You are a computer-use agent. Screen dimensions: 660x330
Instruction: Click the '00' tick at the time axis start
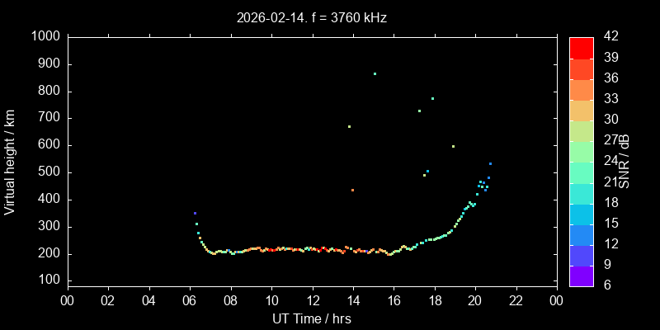click(x=67, y=301)
